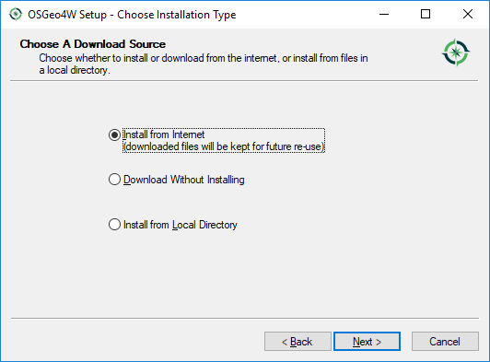The height and width of the screenshot is (362, 490).
Task: Select the Install from Internet radio button
Action: pyautogui.click(x=114, y=134)
